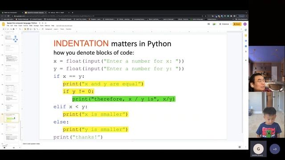Click the 'if y != 0:' highlighted line
285x160 pixels.
(78, 92)
